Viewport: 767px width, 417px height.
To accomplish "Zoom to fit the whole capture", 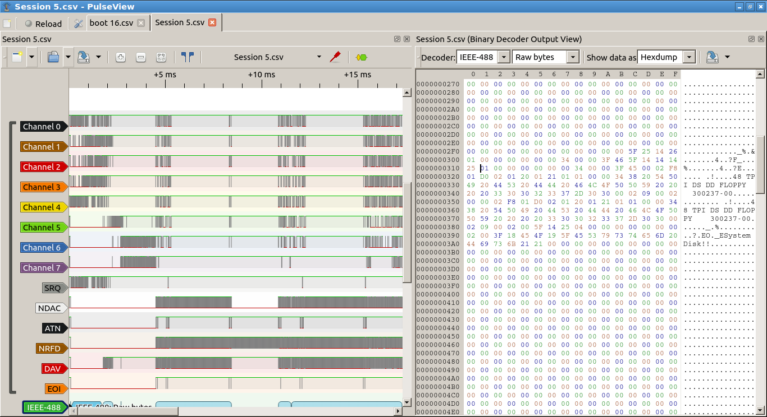I will coord(161,57).
